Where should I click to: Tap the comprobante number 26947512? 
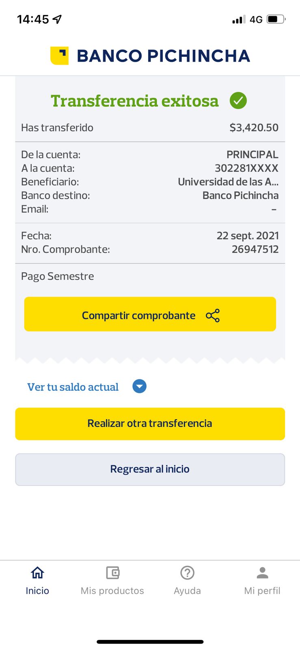tap(255, 249)
